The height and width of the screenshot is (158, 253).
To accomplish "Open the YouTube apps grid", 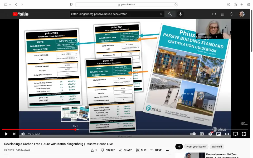I will coord(223,14).
